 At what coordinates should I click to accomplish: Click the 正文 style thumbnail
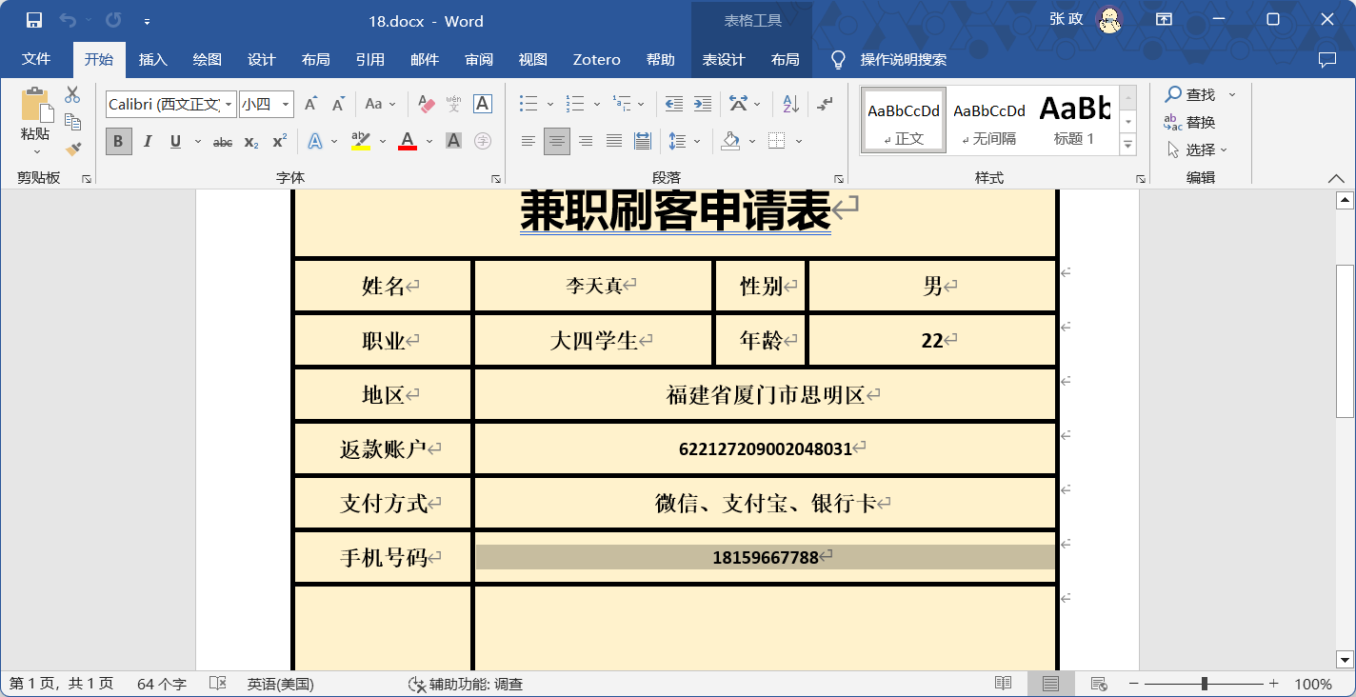click(x=903, y=119)
